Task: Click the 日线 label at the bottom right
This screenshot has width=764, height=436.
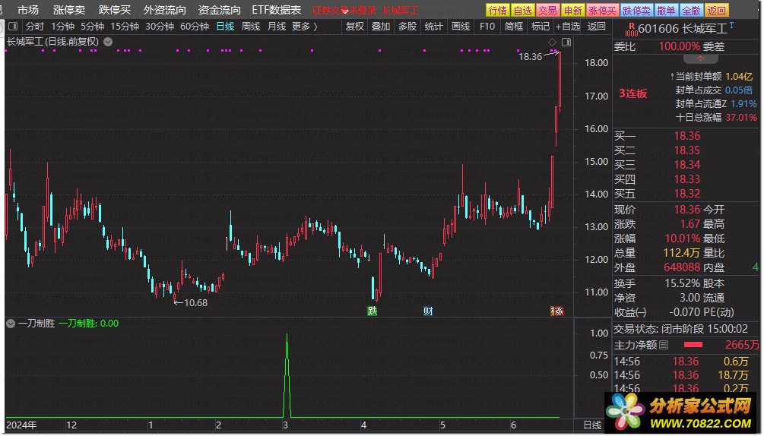Action: coord(592,425)
